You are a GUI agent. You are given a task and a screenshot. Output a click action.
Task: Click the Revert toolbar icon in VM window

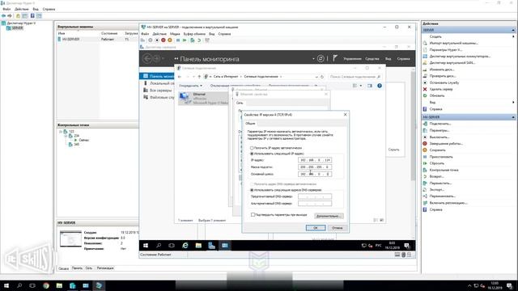(199, 40)
